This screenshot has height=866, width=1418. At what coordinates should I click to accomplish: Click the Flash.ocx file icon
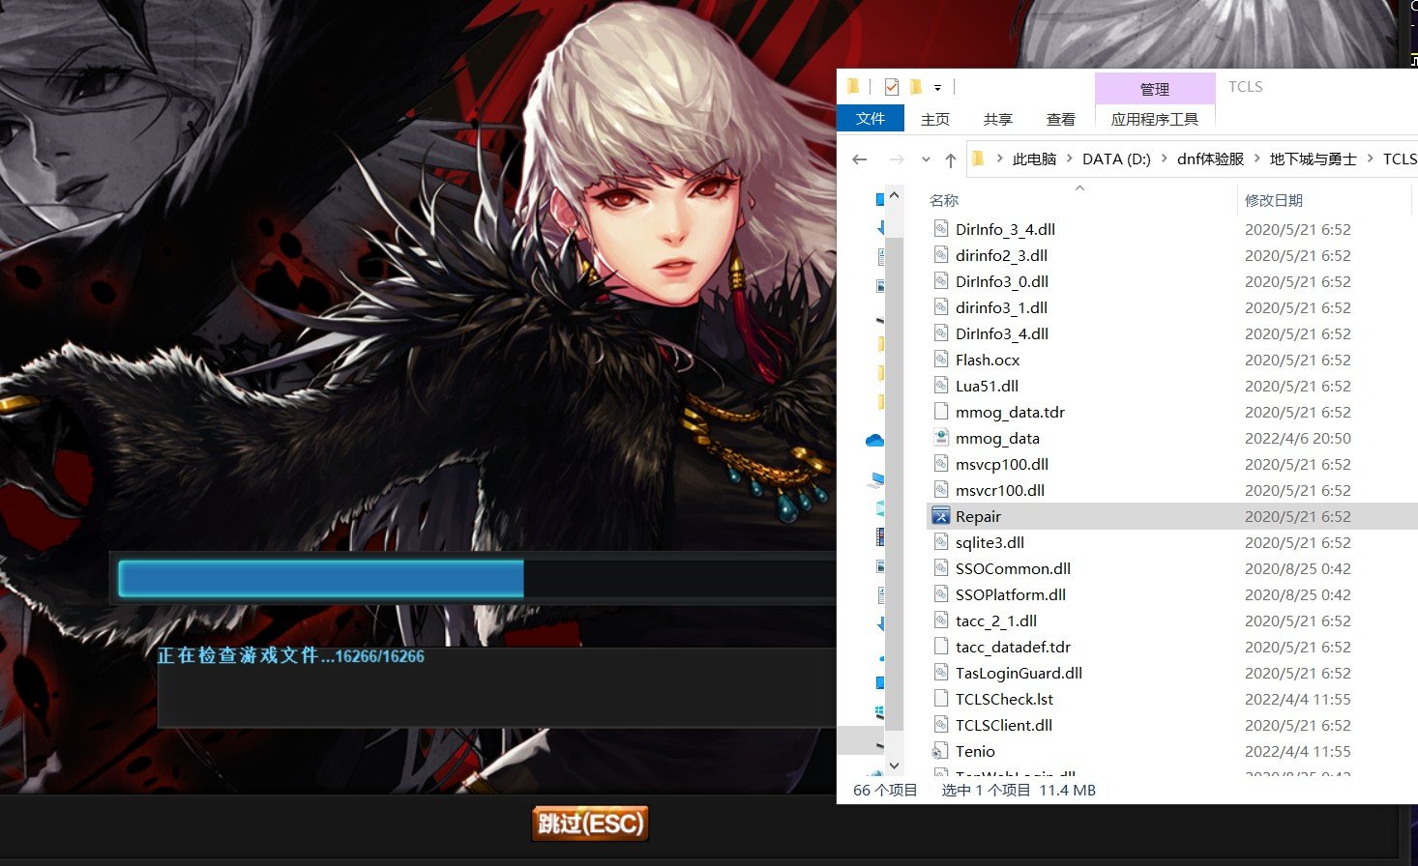click(940, 360)
